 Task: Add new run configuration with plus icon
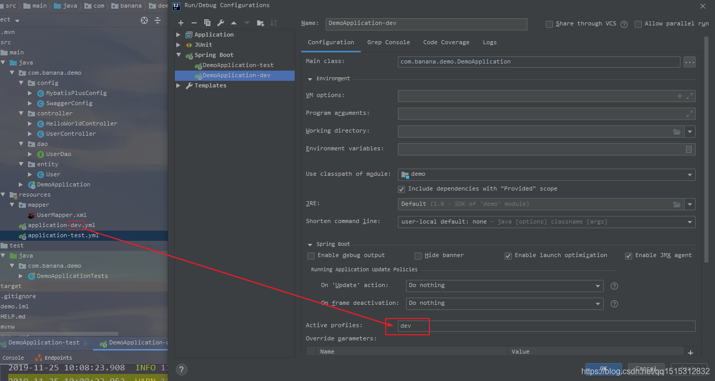coord(181,23)
